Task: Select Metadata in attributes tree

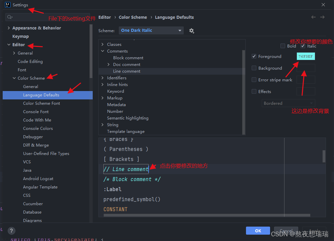Action: pyautogui.click(x=116, y=105)
